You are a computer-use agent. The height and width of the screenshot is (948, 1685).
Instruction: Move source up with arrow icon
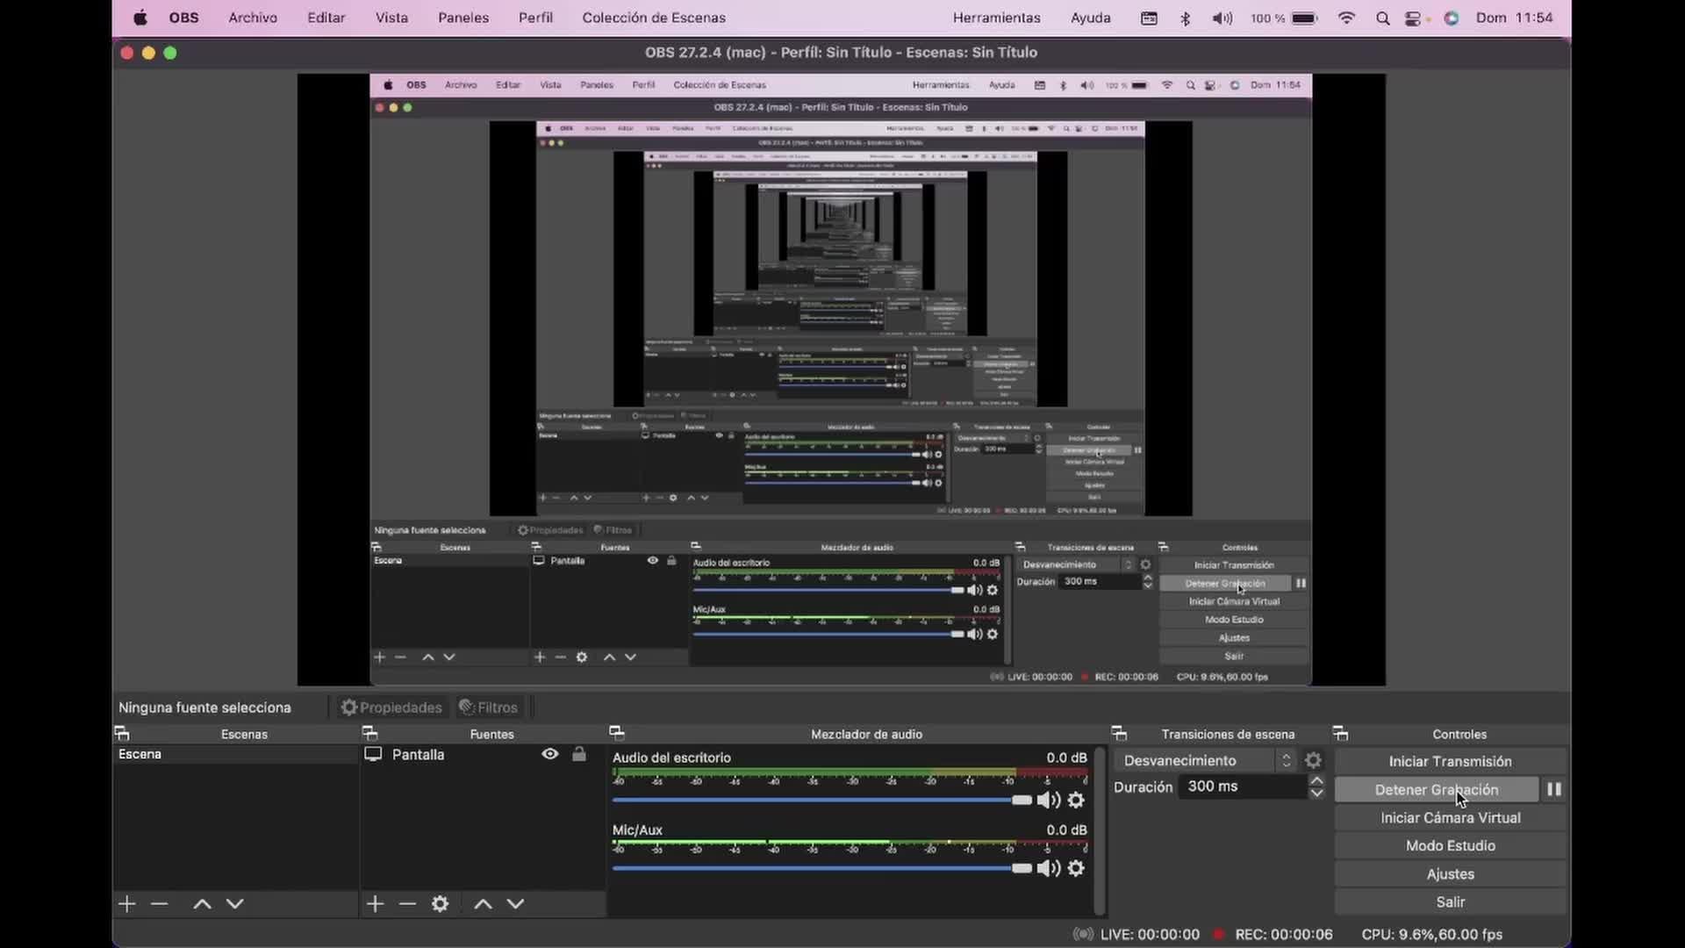click(x=483, y=904)
